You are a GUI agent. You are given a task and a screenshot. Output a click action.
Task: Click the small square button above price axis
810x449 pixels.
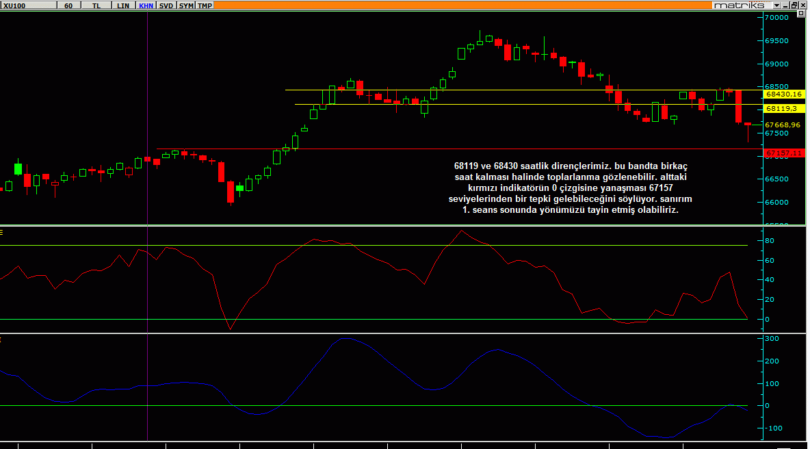point(802,15)
